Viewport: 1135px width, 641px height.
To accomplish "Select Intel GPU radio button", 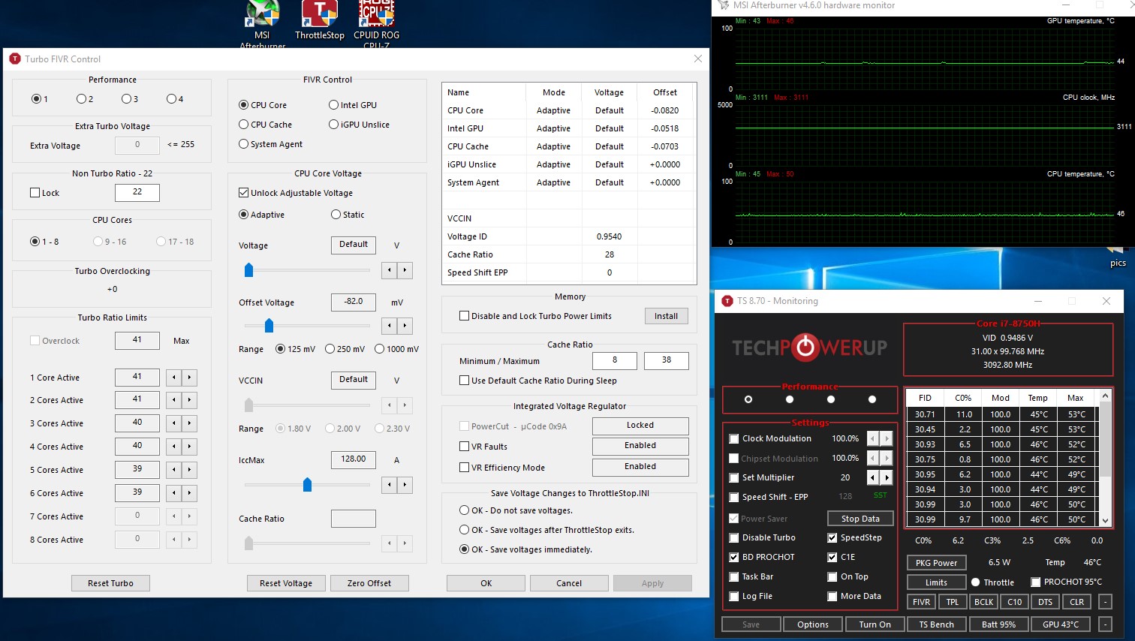I will tap(353, 105).
